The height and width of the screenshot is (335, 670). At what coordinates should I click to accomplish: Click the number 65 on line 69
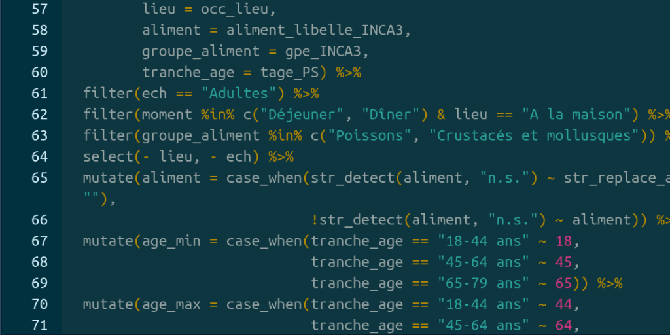563,283
